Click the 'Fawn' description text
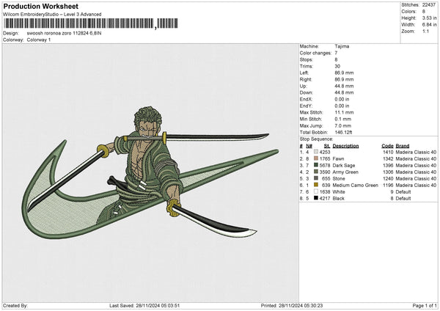Viewport: 440px width, 311px height. tap(338, 158)
